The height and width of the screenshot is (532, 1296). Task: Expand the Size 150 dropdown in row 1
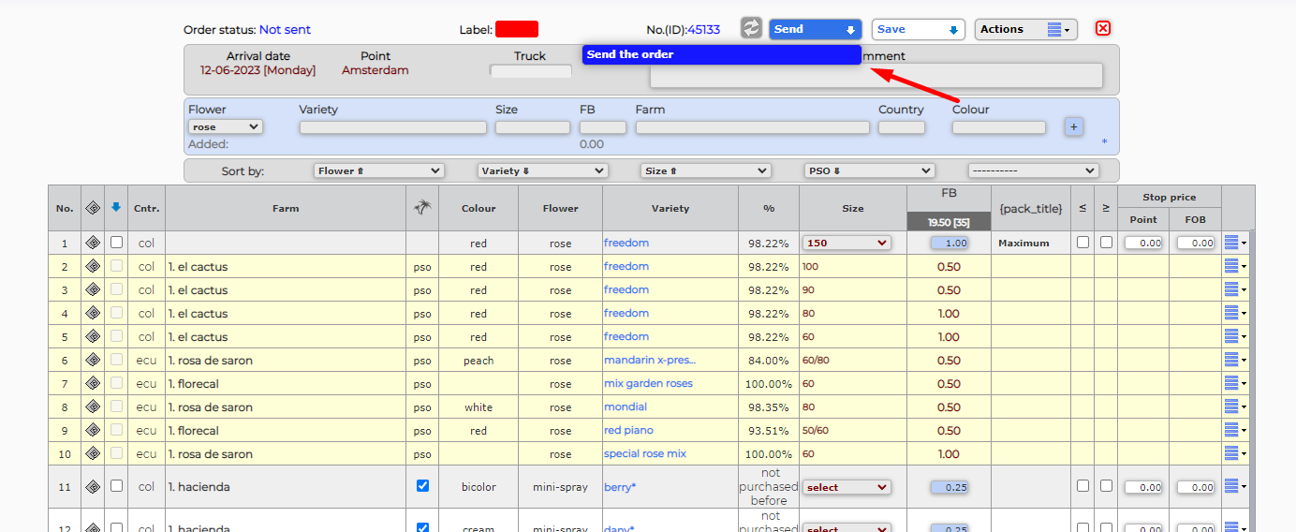846,243
